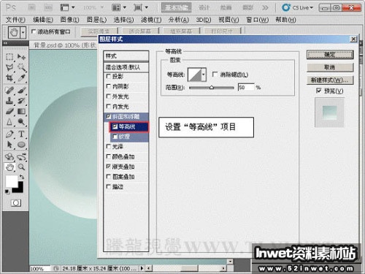The height and width of the screenshot is (274, 365).
Task: Select the Zoom magnifier tool
Action: [x=21, y=167]
